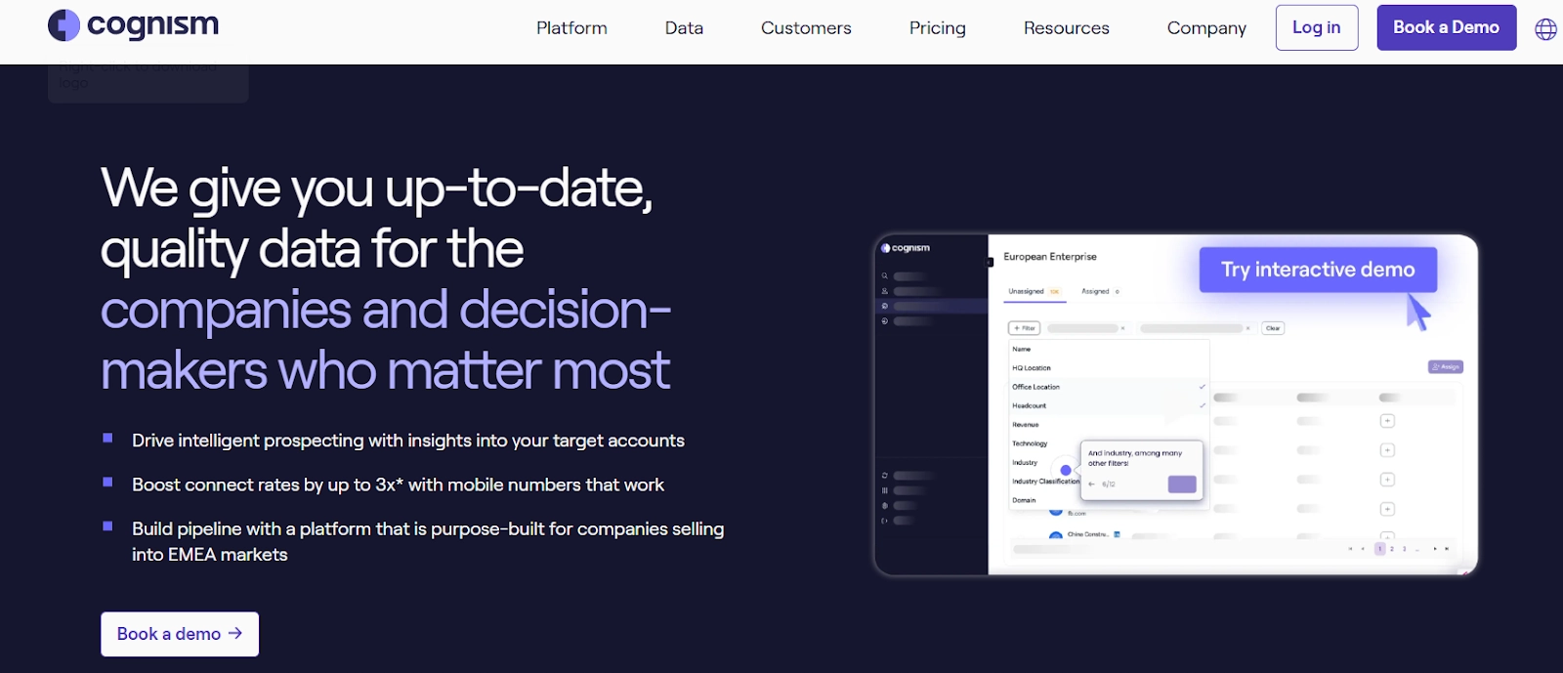The image size is (1563, 673).
Task: Click the Clear button in demo preview
Action: click(1273, 328)
